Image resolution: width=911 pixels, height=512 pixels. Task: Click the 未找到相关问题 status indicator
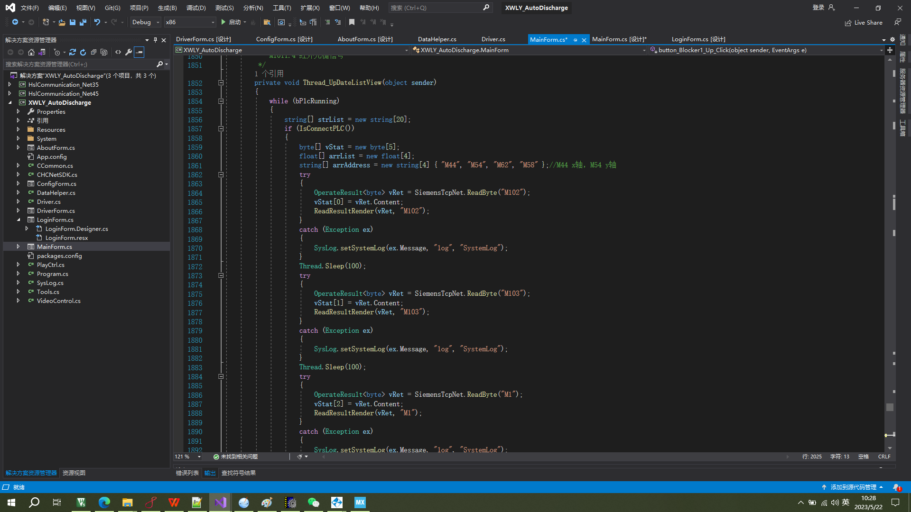coord(236,457)
